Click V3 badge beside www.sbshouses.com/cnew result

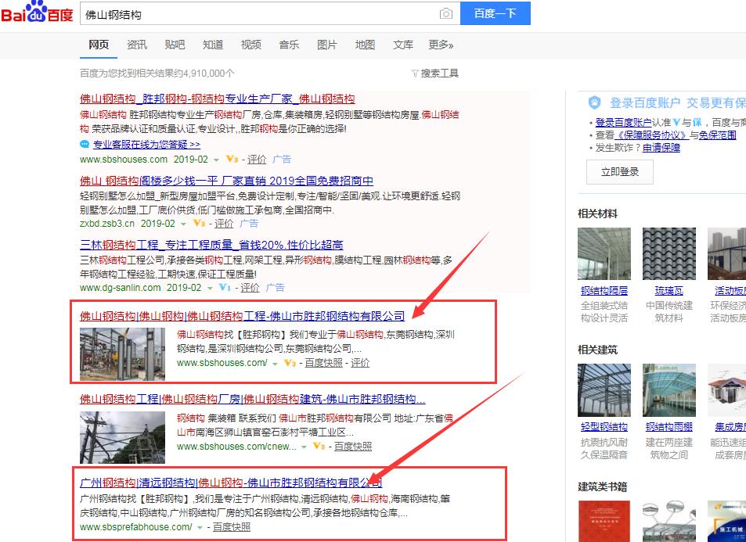pos(319,447)
